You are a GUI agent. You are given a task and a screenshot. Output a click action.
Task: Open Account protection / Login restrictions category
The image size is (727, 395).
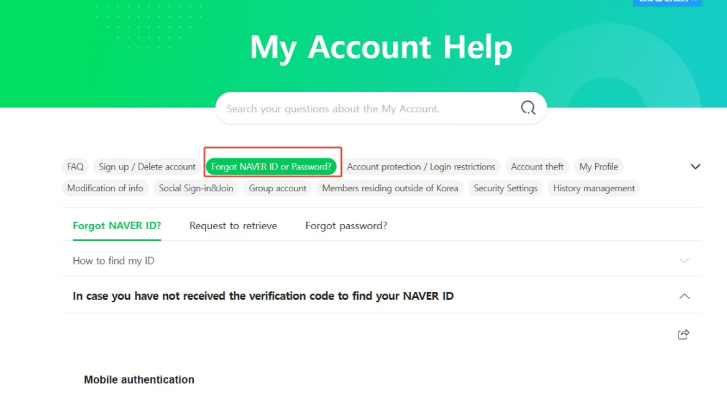coord(421,166)
